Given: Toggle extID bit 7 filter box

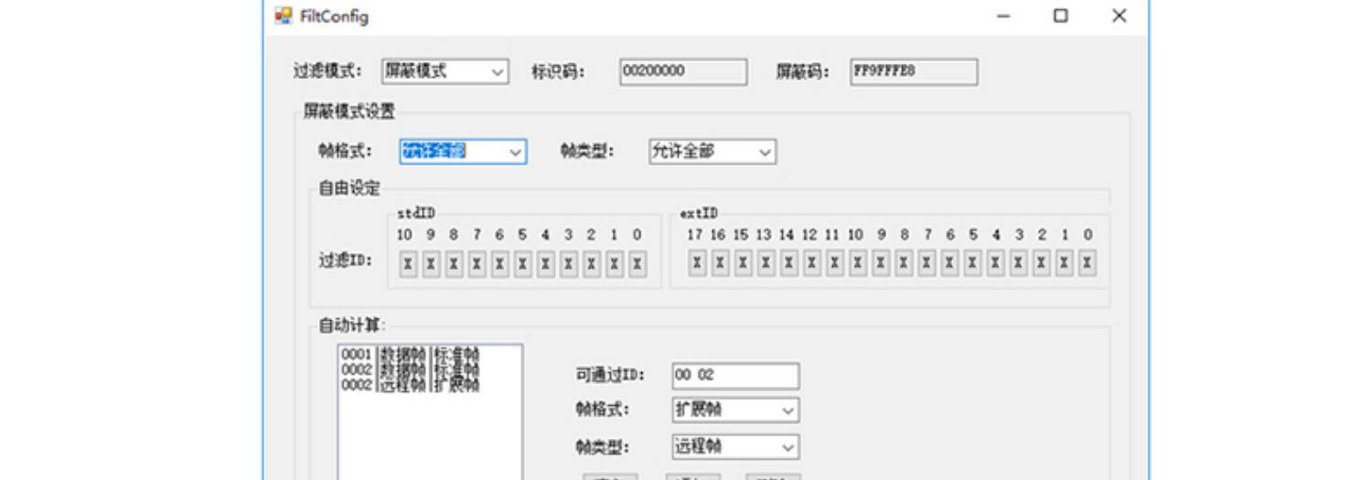Looking at the screenshot, I should [x=927, y=264].
